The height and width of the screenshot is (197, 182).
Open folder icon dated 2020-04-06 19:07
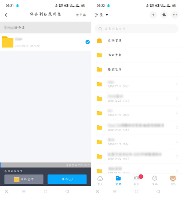[x=99, y=156]
